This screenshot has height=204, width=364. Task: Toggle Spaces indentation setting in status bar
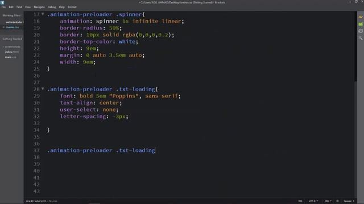point(349,201)
